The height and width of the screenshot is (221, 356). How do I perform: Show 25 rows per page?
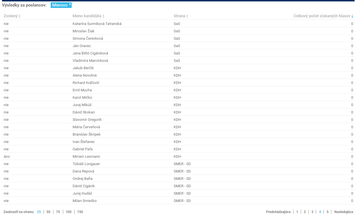pyautogui.click(x=39, y=212)
